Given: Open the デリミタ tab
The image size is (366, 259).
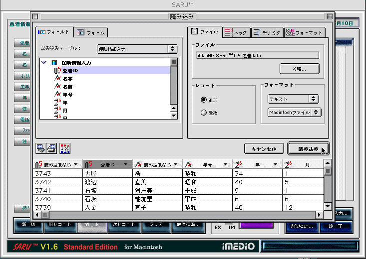Looking at the screenshot, I should tap(267, 32).
